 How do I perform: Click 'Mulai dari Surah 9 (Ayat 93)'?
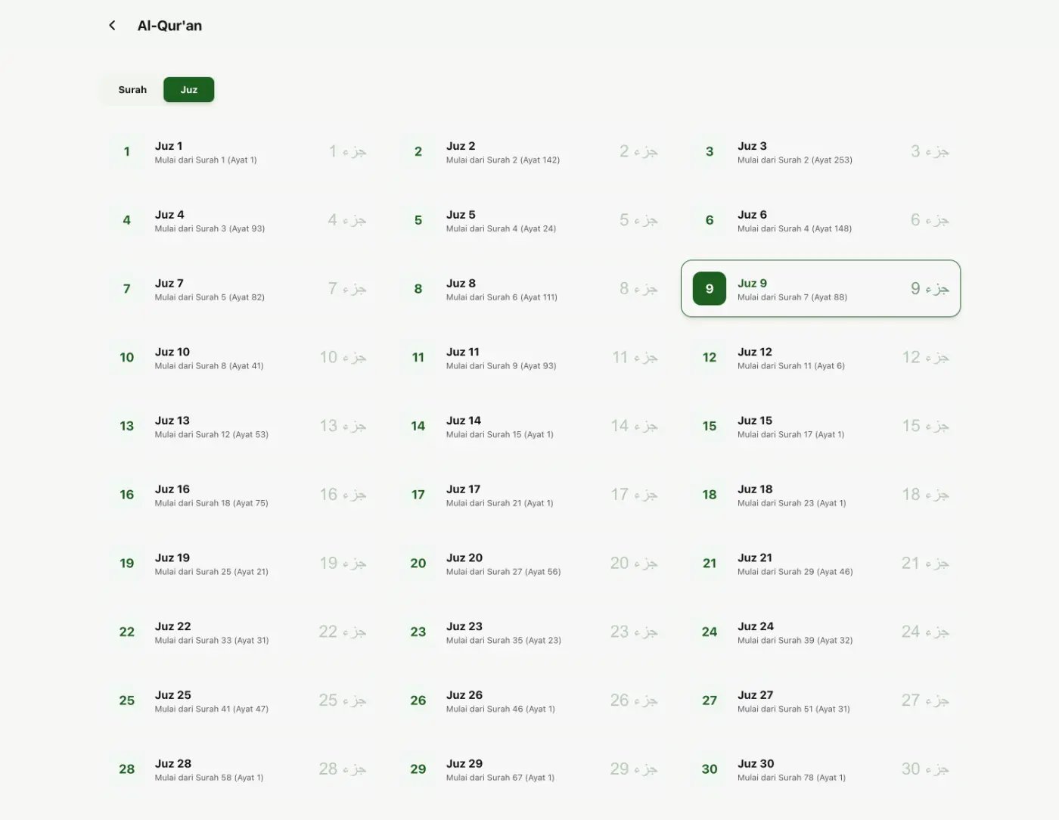click(x=502, y=366)
